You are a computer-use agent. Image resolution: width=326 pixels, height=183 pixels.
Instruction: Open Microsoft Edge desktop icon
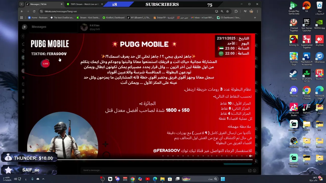(x=319, y=93)
